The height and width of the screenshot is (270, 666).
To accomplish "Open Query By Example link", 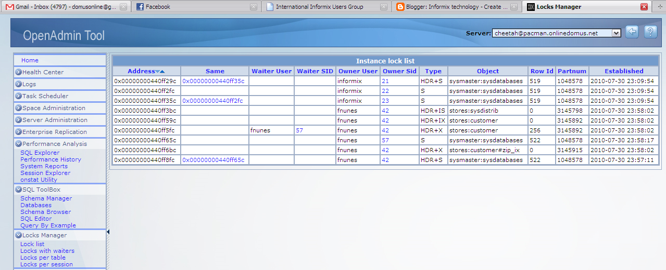I will tap(48, 225).
